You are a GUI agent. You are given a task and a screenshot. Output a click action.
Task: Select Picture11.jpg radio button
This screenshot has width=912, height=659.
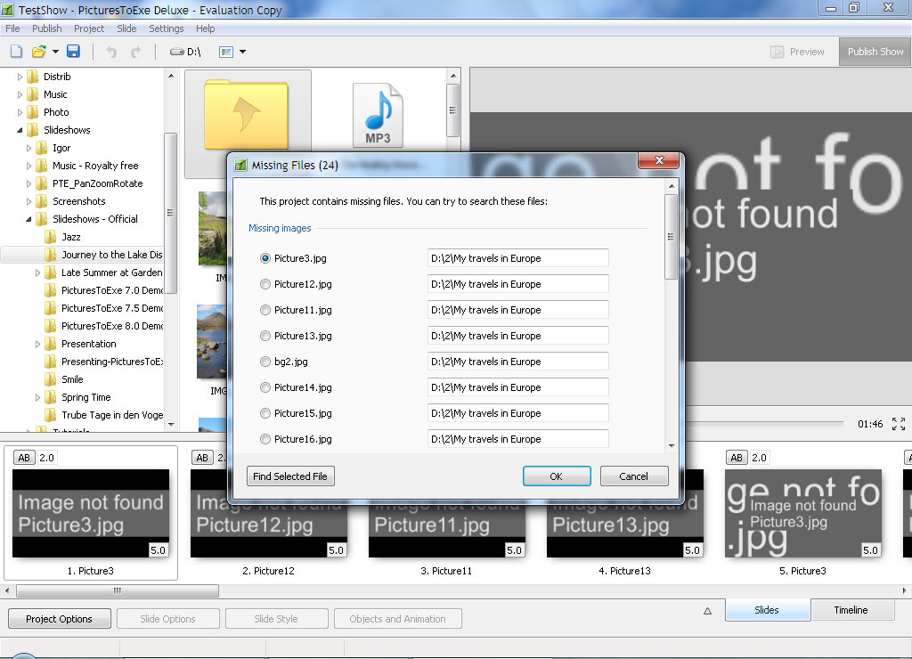[265, 310]
